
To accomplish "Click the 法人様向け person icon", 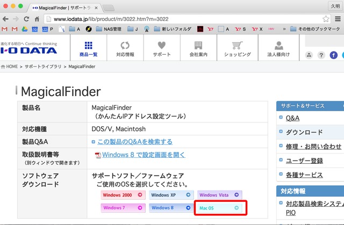I will 278,46.
